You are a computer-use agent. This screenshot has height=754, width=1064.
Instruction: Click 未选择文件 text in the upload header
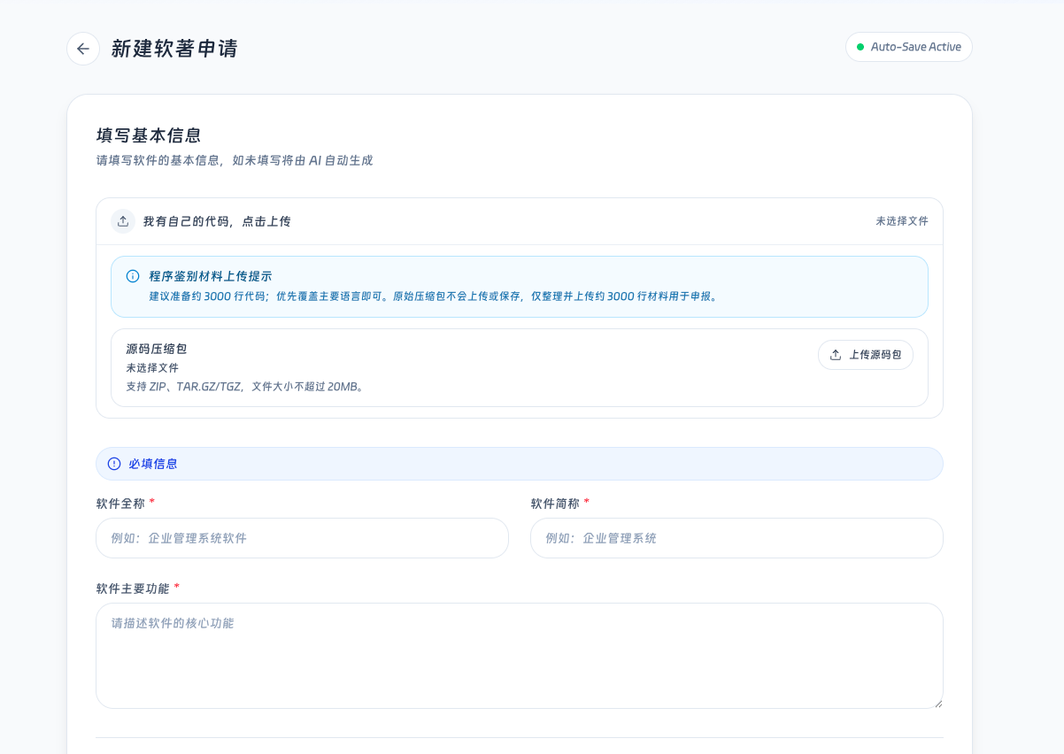(901, 221)
